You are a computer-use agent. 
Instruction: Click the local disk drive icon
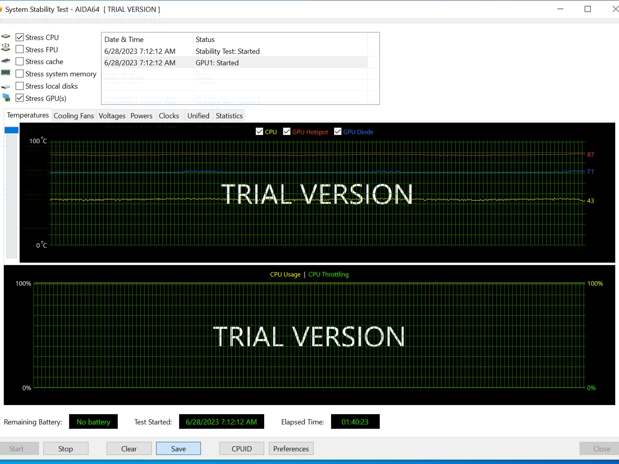(5, 87)
